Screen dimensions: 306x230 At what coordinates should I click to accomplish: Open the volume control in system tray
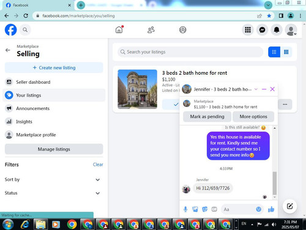click(x=274, y=224)
